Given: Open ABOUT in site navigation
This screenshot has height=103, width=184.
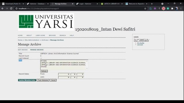Looking at the screenshot, I should point(29,35).
